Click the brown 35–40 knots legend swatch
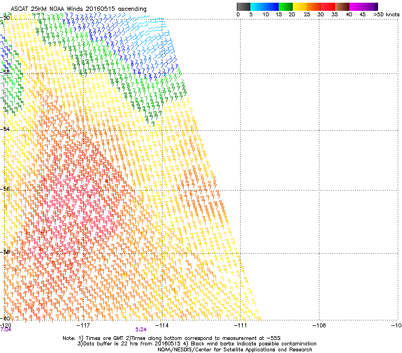The image size is (402, 353). [342, 7]
